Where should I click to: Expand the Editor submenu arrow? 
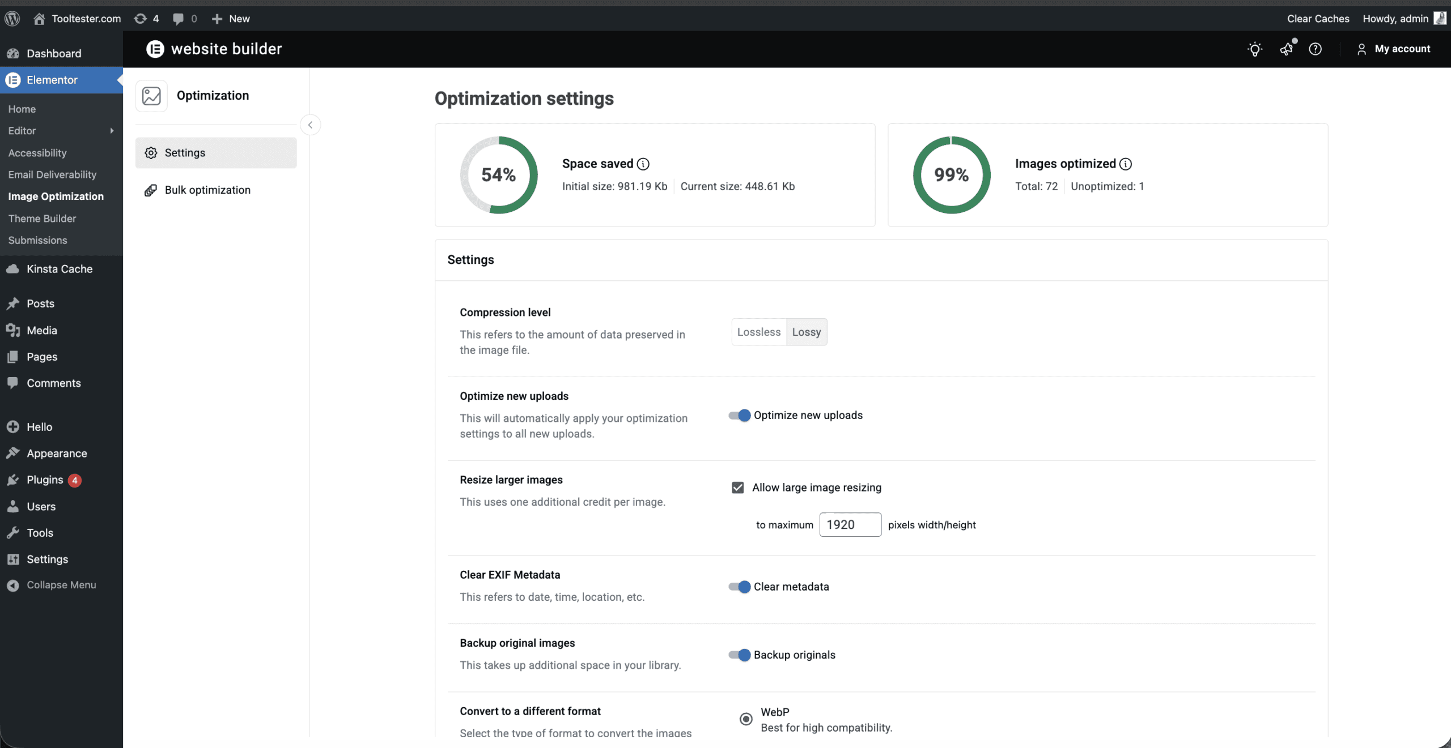click(x=112, y=131)
